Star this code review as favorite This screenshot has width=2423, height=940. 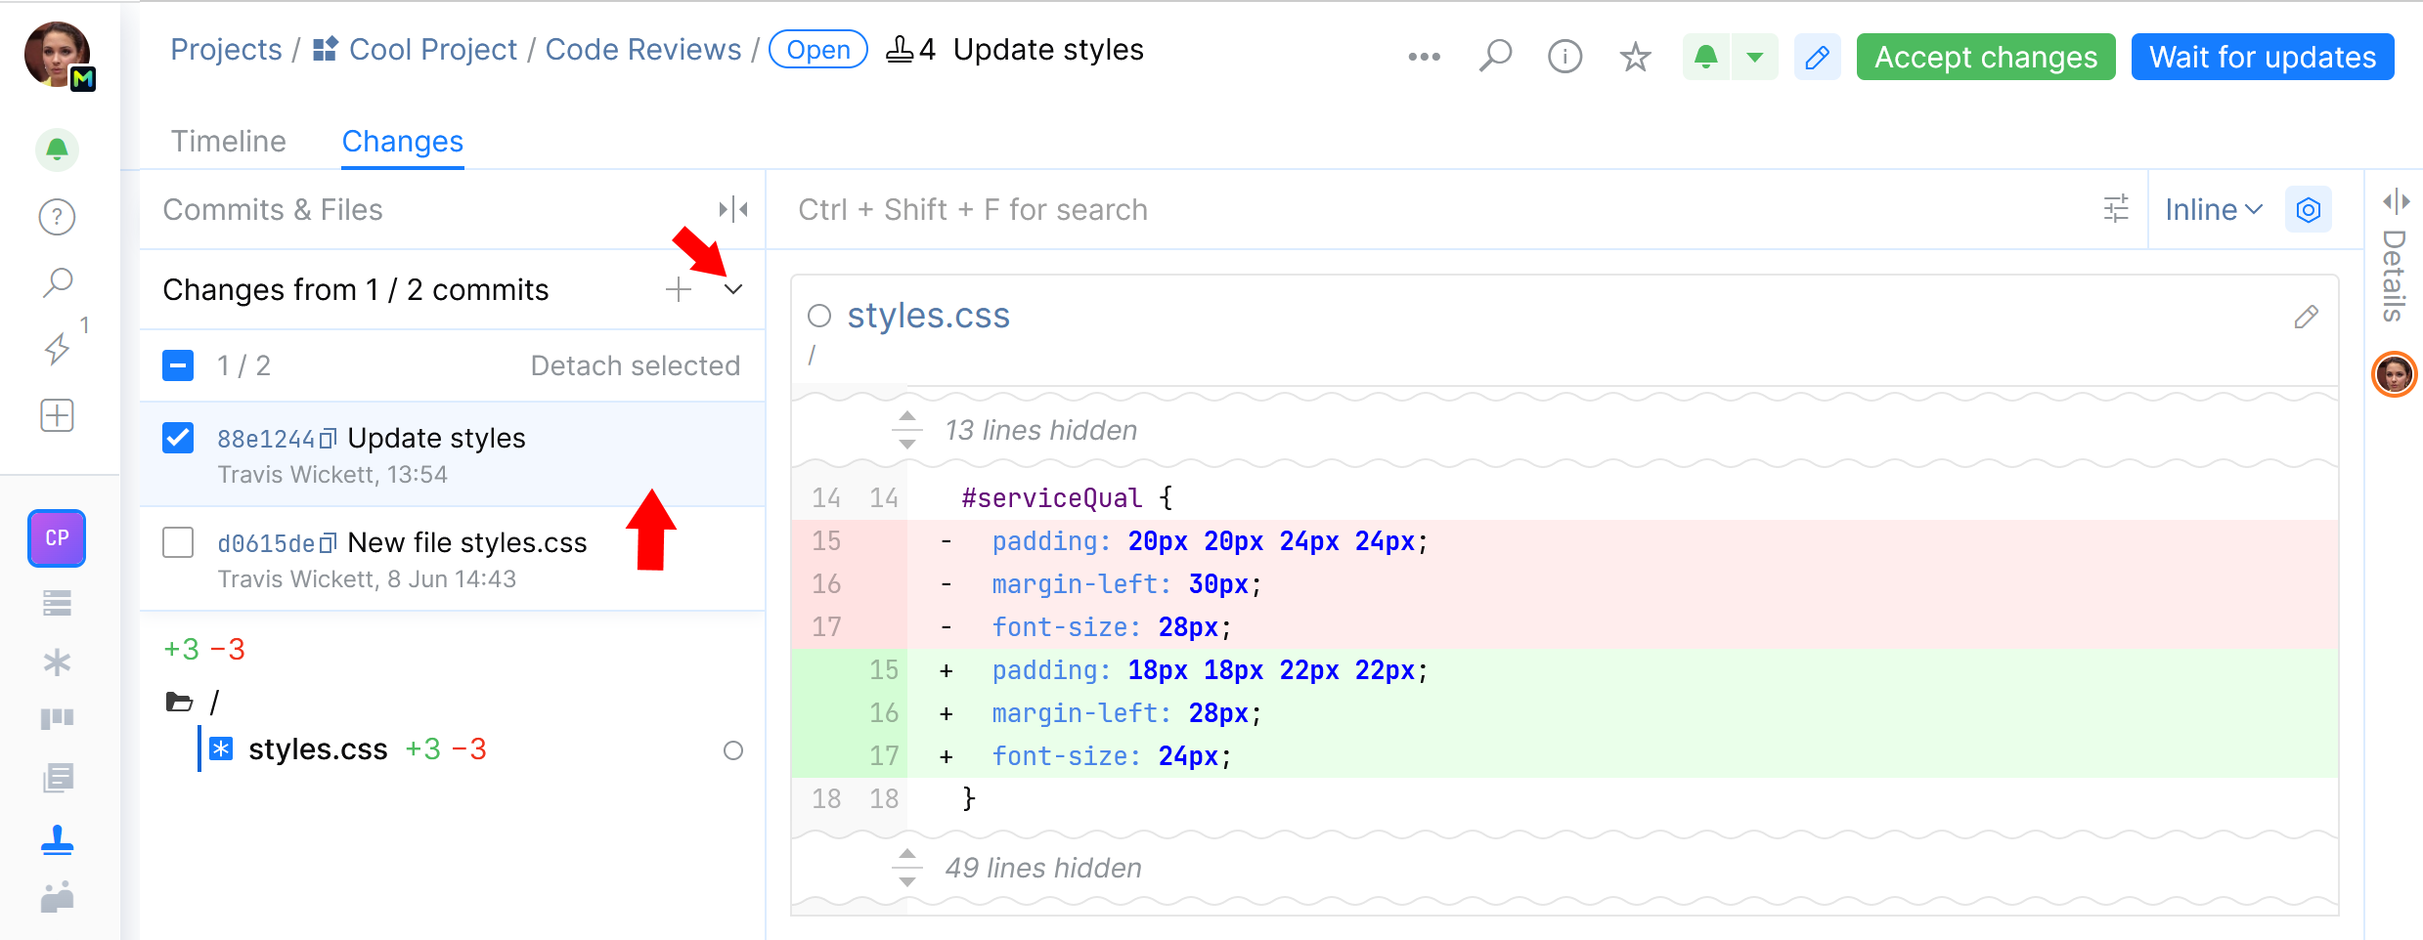[x=1635, y=57]
